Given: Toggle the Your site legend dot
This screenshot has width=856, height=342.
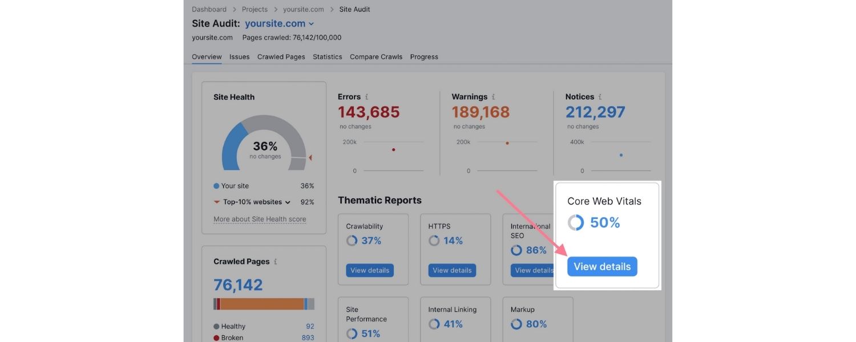Looking at the screenshot, I should pos(217,186).
